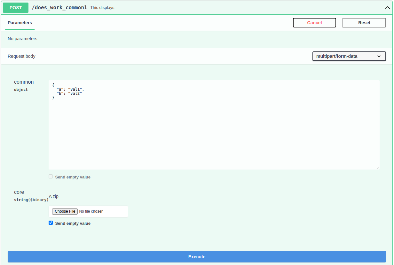This screenshot has width=394, height=265.
Task: Open the request body media type dropdown
Action: click(x=349, y=56)
